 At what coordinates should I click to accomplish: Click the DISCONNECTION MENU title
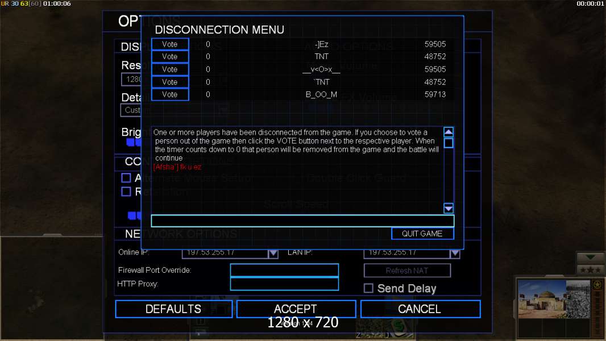pos(219,30)
